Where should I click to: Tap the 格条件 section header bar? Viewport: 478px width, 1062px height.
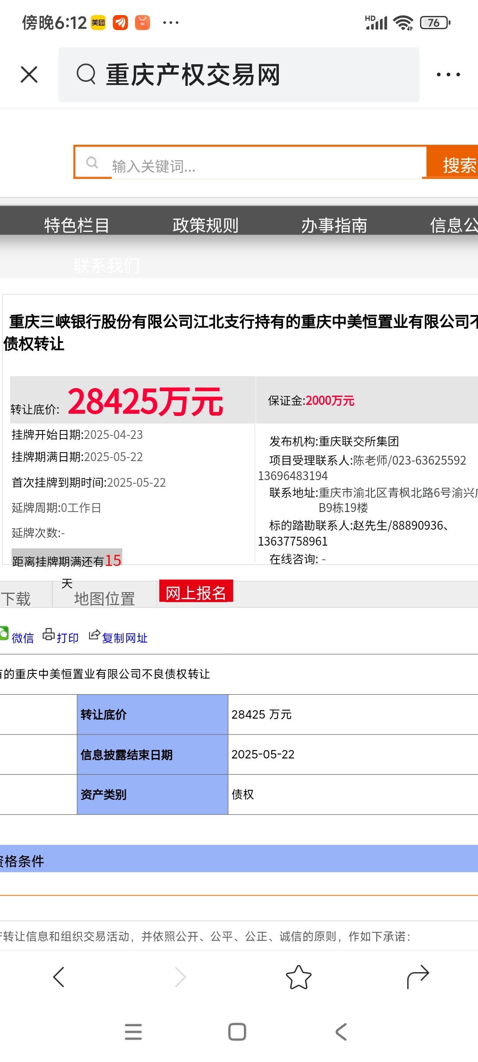(x=239, y=858)
